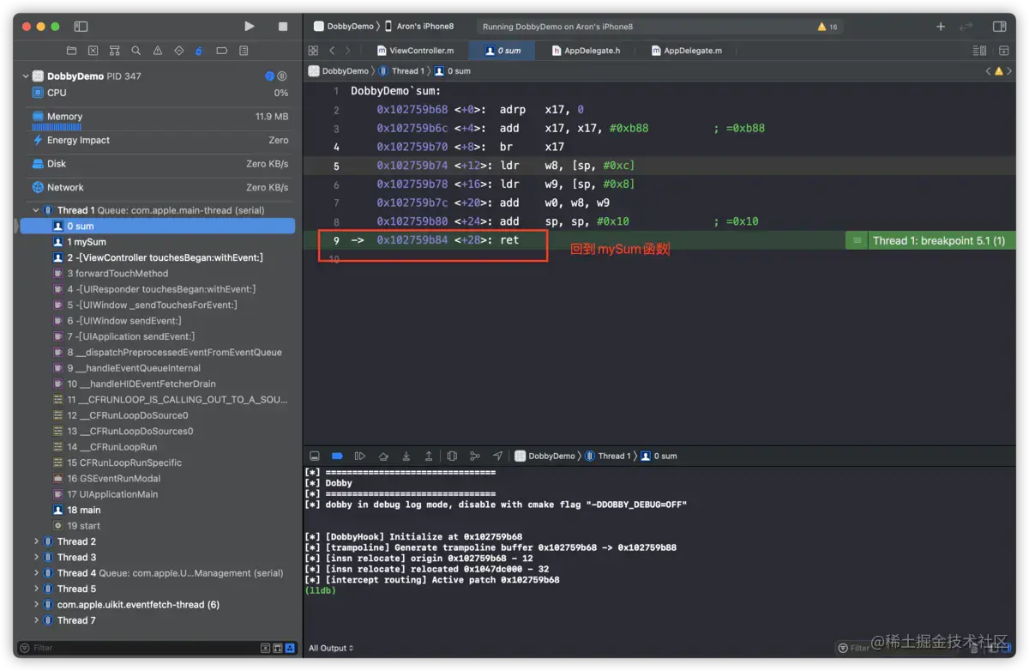Toggle the right inspector panel
Image resolution: width=1029 pixels, height=671 pixels.
[x=999, y=27]
